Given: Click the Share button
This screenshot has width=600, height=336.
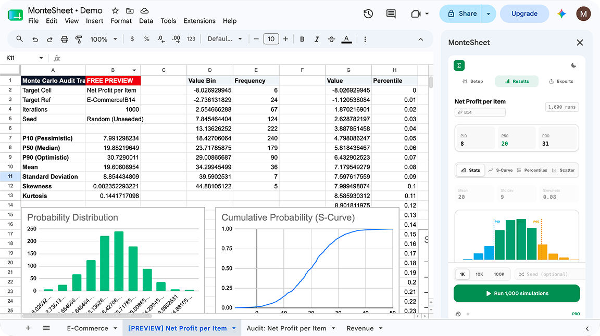Looking at the screenshot, I should (x=461, y=14).
